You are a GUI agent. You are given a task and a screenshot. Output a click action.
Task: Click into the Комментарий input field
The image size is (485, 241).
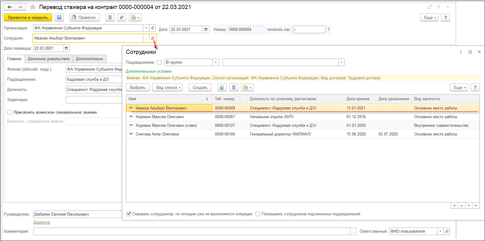click(192, 231)
